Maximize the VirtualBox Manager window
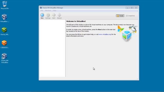Screen dimensions: 164x92 click(x=132, y=8)
